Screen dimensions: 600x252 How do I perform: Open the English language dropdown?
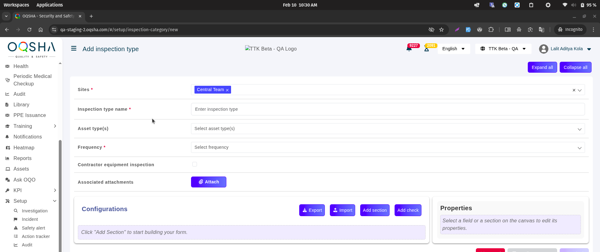point(453,49)
